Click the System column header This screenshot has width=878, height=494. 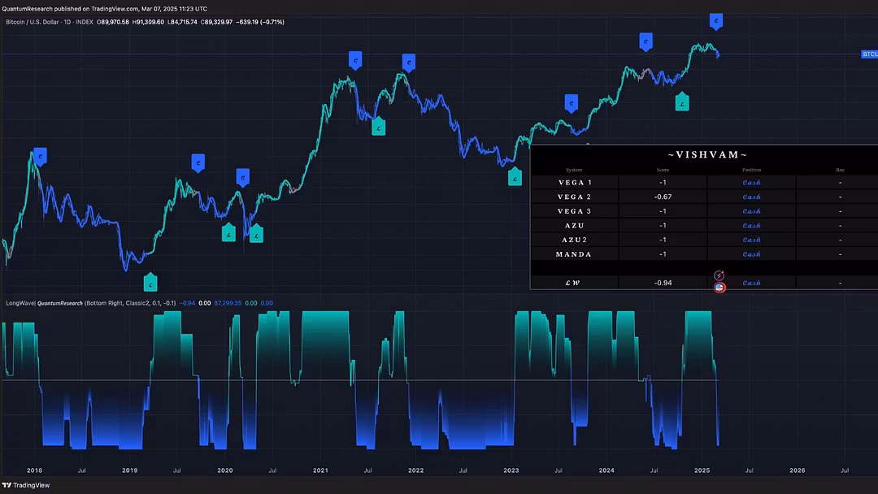574,170
